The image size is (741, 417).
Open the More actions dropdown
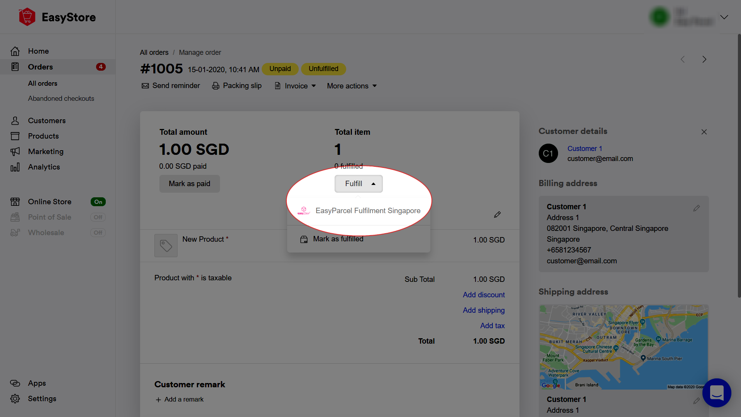pos(352,86)
